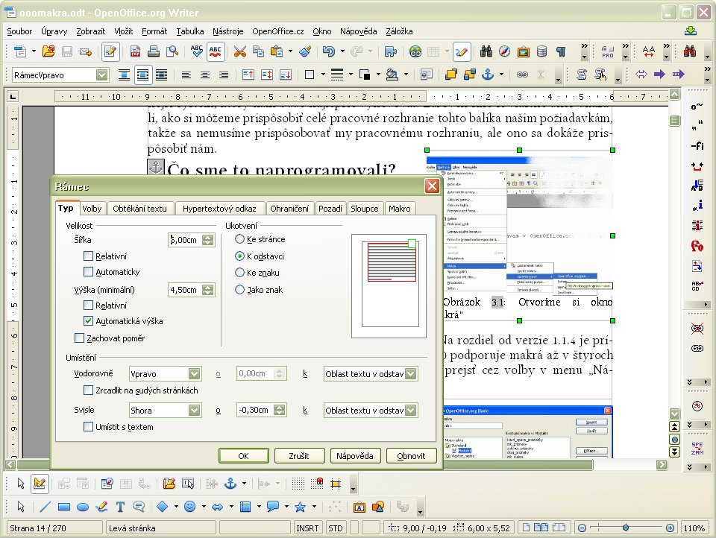This screenshot has width=716, height=538.
Task: Select the Page Wrap icon
Action: point(143,75)
